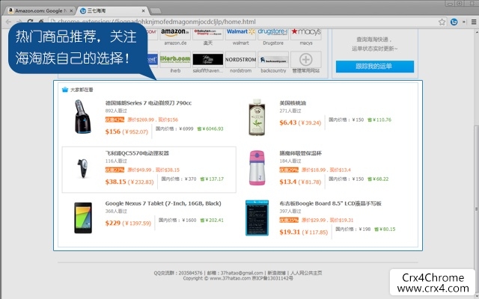Open the 膳魔师吸管保温杯 product title
Image resolution: width=479 pixels, height=299 pixels.
(x=301, y=153)
